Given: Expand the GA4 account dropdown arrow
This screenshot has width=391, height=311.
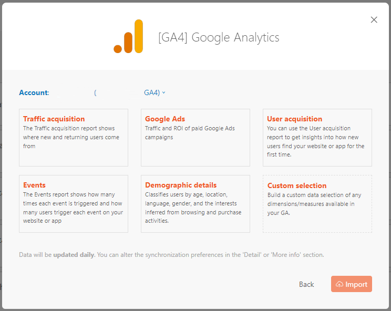Looking at the screenshot, I should (164, 93).
